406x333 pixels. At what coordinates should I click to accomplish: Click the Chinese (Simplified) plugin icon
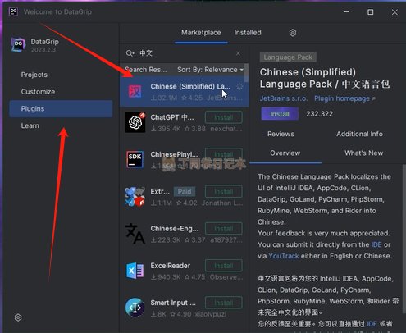pyautogui.click(x=135, y=91)
